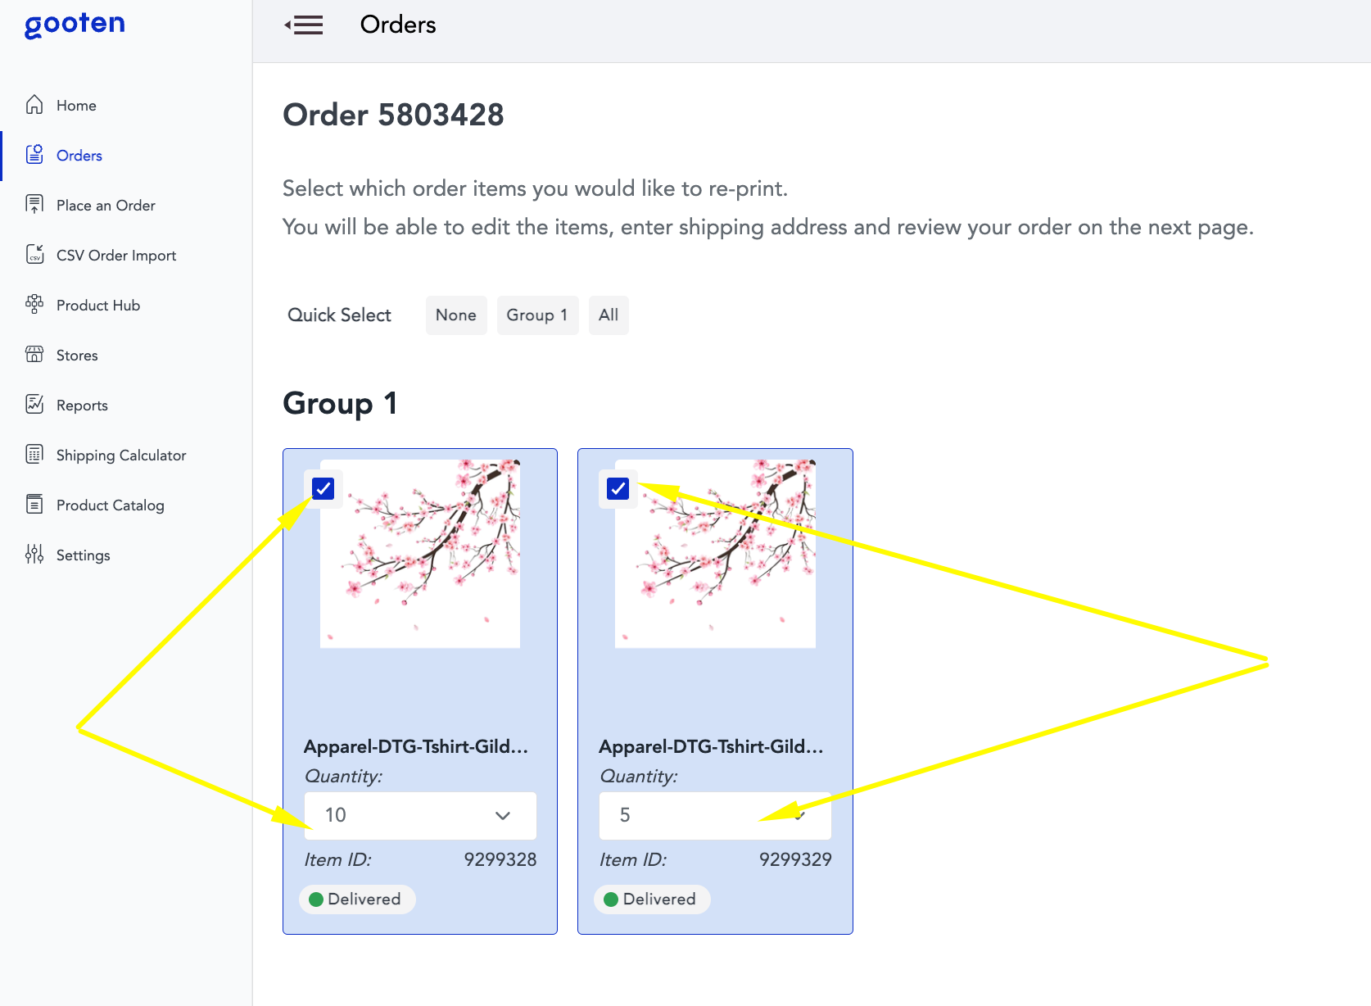Click the Settings sliders icon
1371x1006 pixels.
point(34,555)
